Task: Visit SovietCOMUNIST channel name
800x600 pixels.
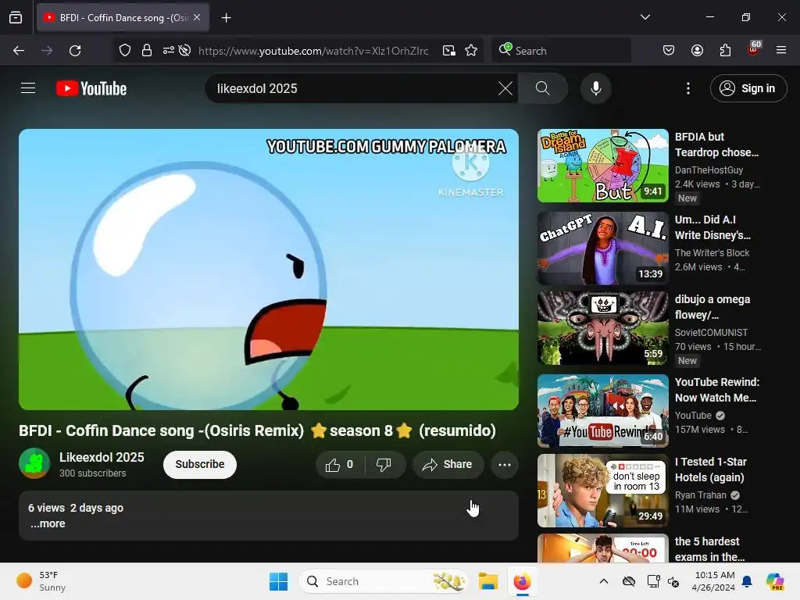Action: coord(711,332)
